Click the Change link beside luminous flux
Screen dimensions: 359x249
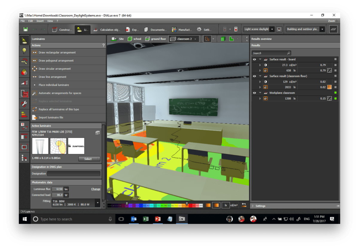point(95,189)
